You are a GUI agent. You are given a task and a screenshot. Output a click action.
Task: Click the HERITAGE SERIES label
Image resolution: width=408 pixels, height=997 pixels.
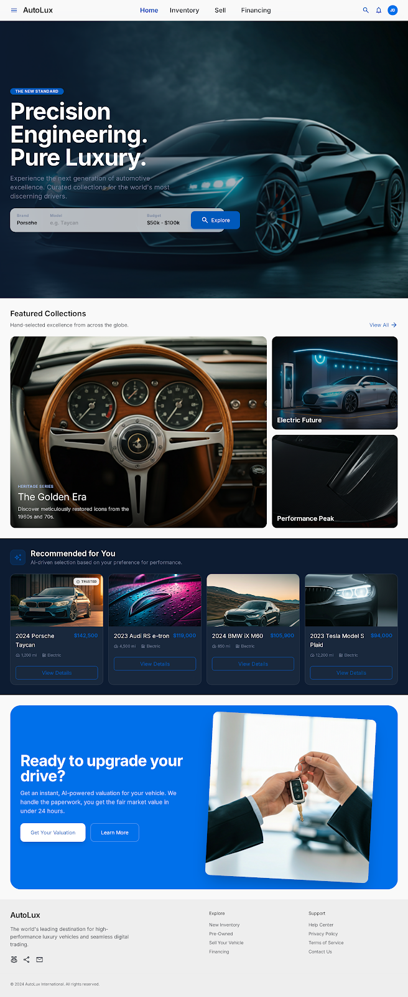tap(35, 486)
